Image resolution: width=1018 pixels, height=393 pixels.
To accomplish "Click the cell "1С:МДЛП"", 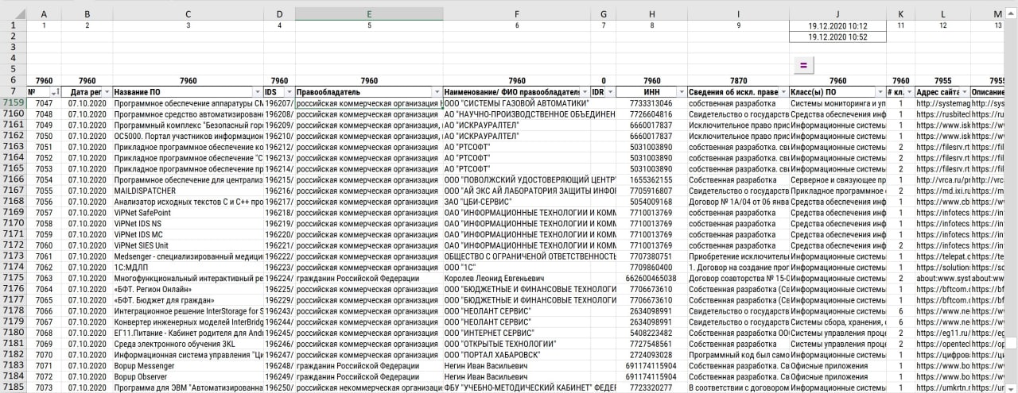I will pos(188,267).
